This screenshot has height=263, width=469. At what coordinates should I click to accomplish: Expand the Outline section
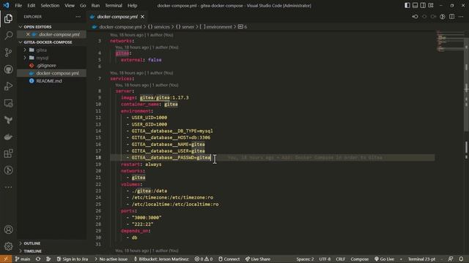pyautogui.click(x=51, y=243)
